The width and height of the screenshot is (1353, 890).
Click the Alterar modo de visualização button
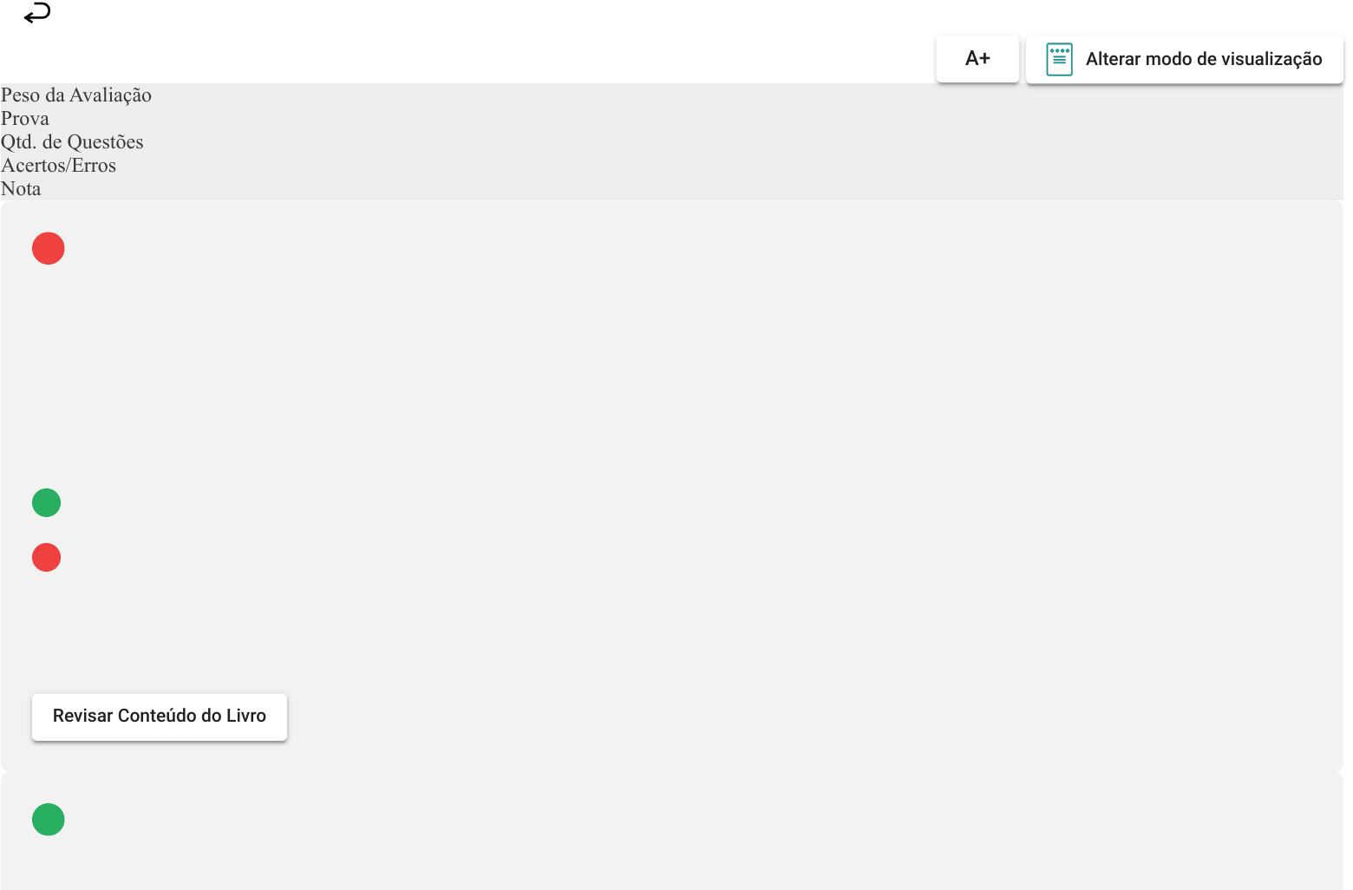tap(1184, 60)
